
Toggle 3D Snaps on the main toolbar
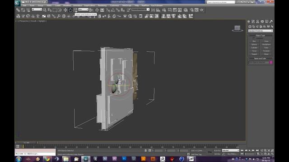(x=108, y=10)
